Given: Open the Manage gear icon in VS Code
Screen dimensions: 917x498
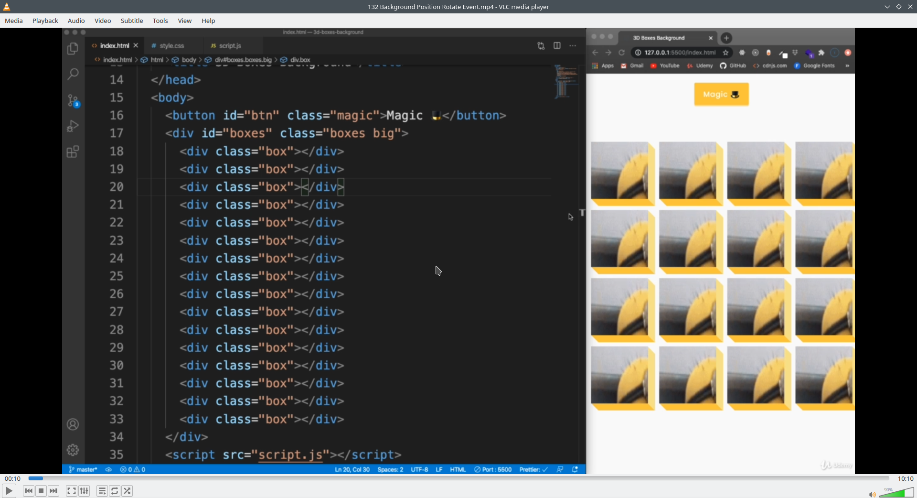Looking at the screenshot, I should click(x=73, y=450).
